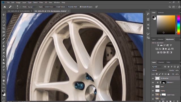Hide the healing layer
Viewport: 181px width, 102px height.
[x=153, y=91]
